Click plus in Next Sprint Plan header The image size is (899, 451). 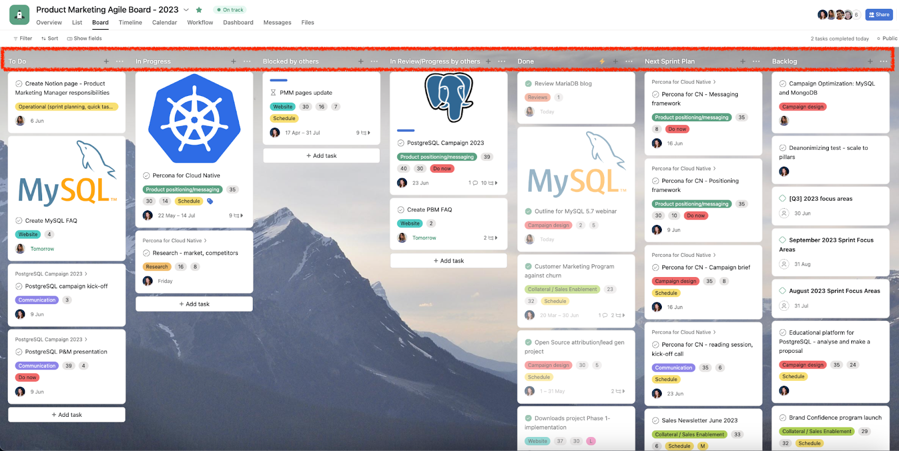coord(743,61)
